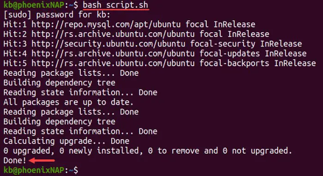The height and width of the screenshot is (176, 323).
Task: Click the Calculating upgrade... Done line
Action: point(66,141)
